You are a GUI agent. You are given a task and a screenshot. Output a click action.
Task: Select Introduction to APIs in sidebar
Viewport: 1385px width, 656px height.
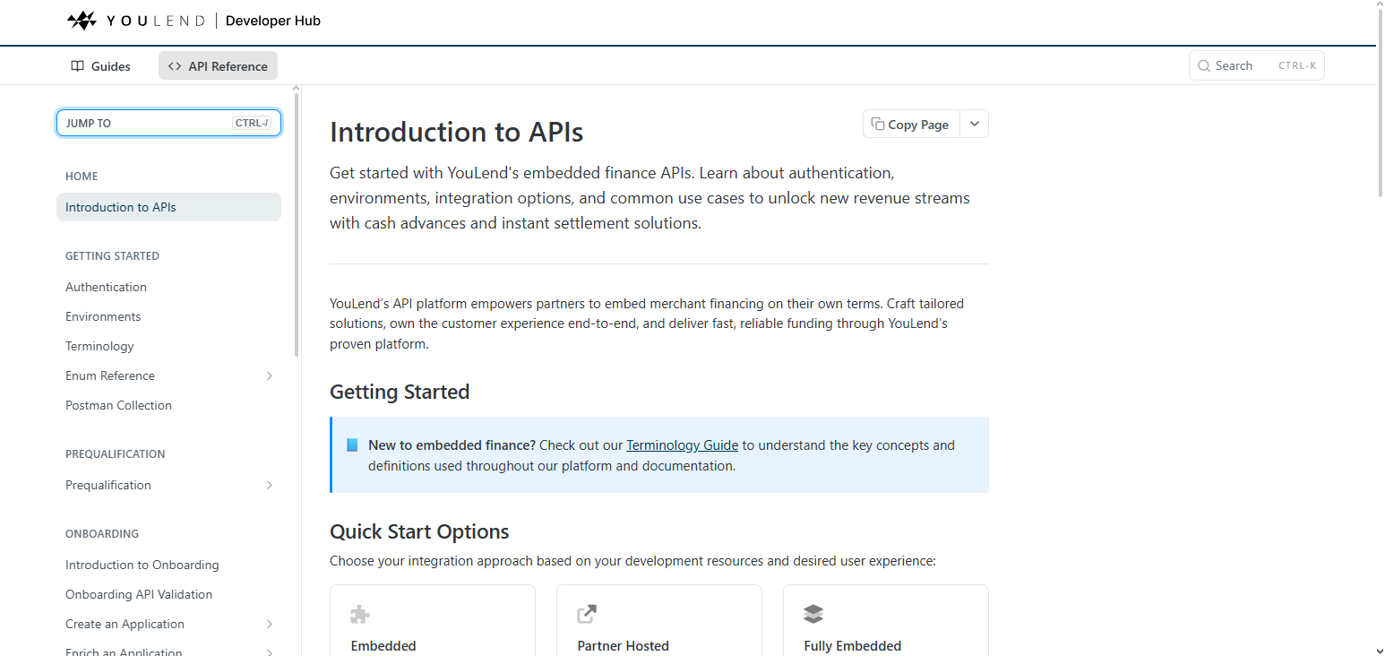pos(168,207)
